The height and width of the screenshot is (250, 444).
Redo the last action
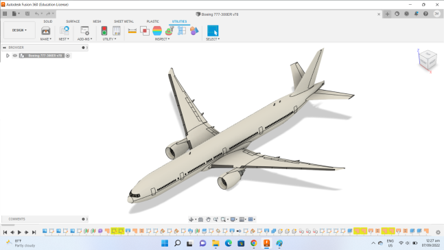pyautogui.click(x=48, y=14)
